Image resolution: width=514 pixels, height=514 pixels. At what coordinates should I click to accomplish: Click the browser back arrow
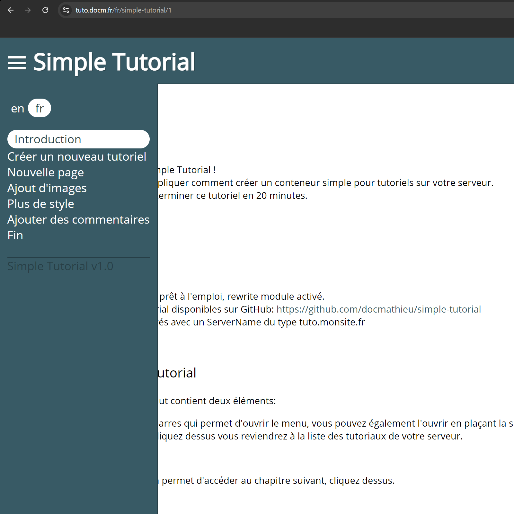[11, 10]
